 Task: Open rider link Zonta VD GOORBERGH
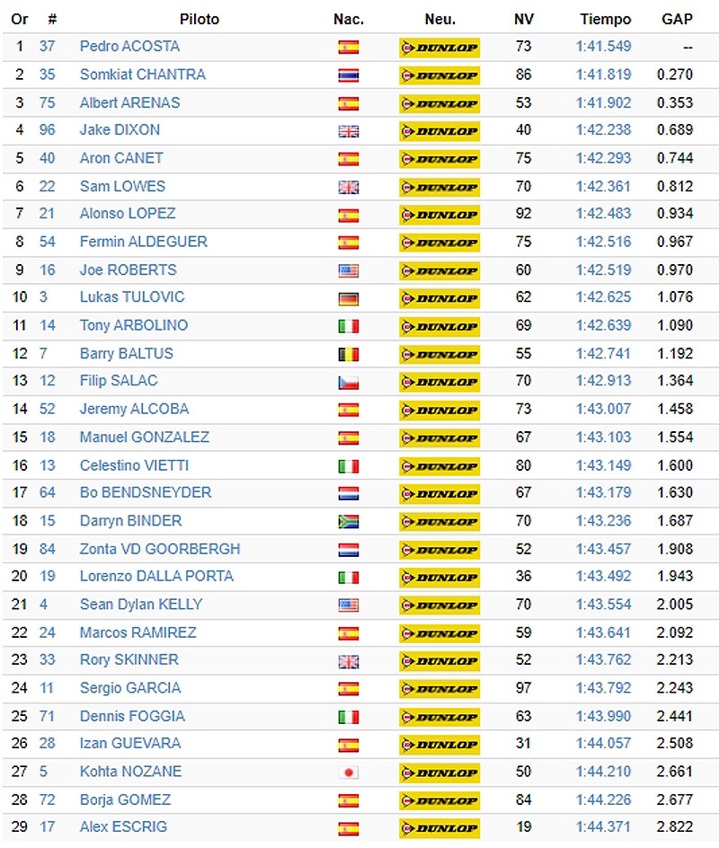(160, 549)
